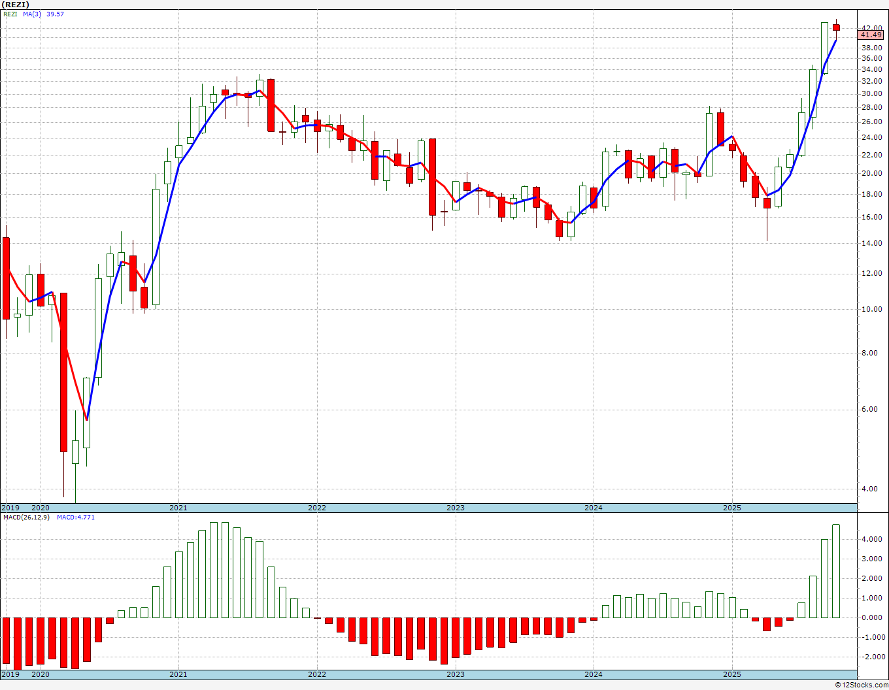Click 2024 on the price chart time axis

(x=594, y=508)
